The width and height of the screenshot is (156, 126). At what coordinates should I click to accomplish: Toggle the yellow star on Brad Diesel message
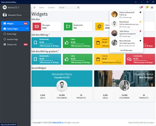(140, 22)
